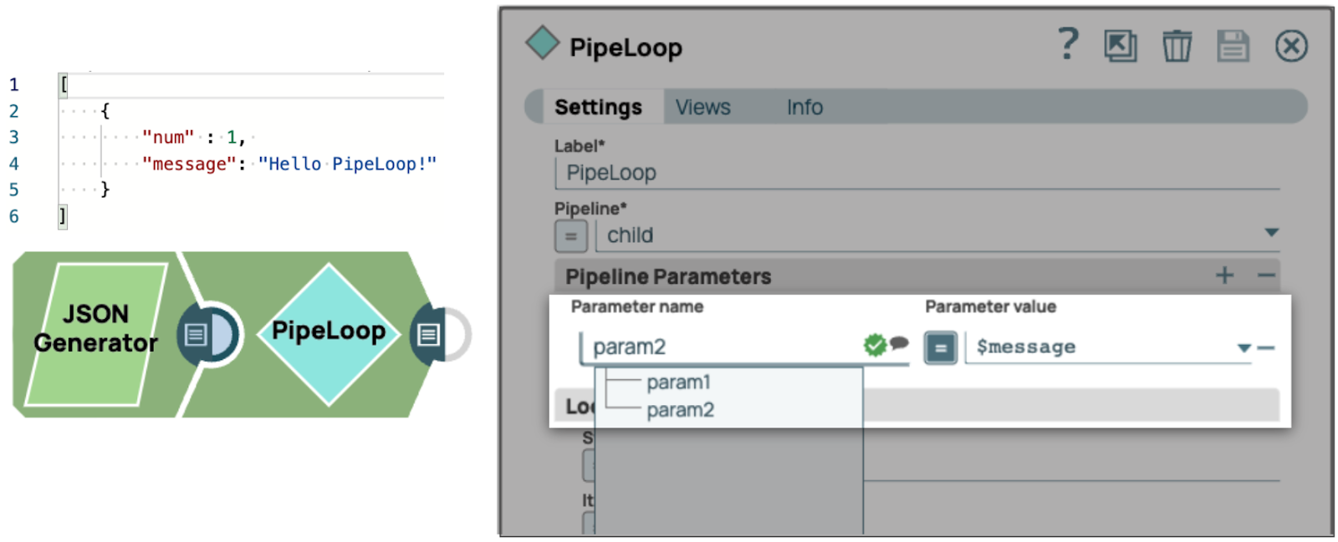Switch to the Views tab
The image size is (1338, 542).
click(702, 108)
